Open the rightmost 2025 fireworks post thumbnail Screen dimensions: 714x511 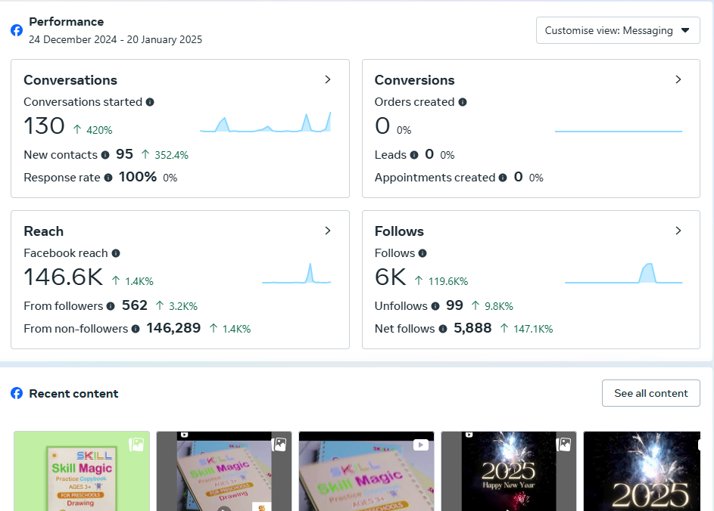coord(642,471)
